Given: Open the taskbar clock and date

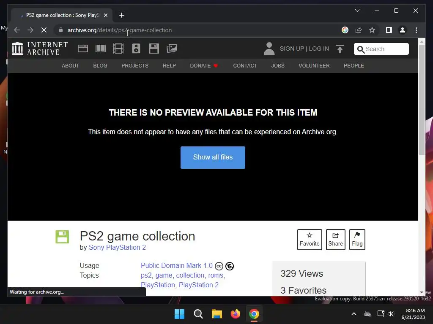Looking at the screenshot, I should pyautogui.click(x=413, y=314).
